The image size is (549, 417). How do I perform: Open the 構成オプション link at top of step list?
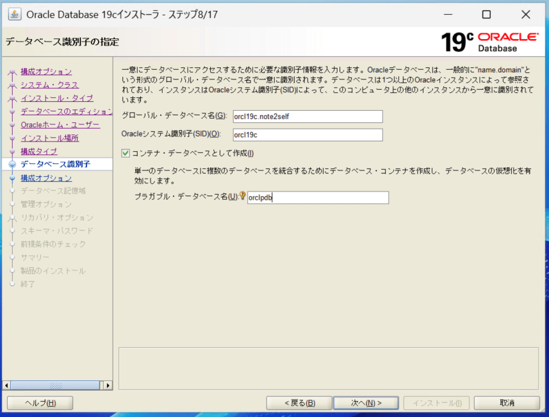tap(46, 72)
